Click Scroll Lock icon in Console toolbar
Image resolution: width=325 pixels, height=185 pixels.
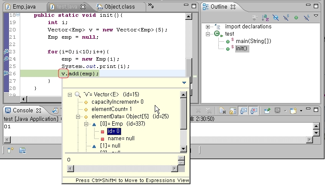tap(232, 111)
